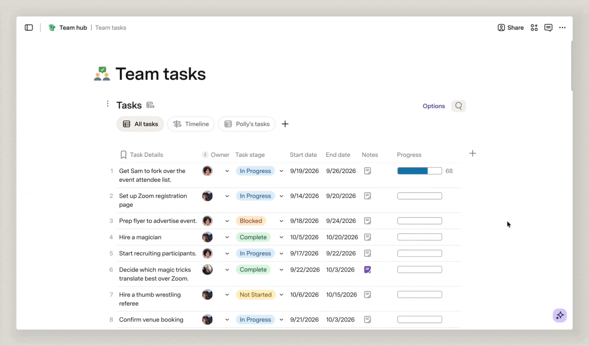The image size is (589, 346).
Task: Open table Options
Action: (x=433, y=106)
